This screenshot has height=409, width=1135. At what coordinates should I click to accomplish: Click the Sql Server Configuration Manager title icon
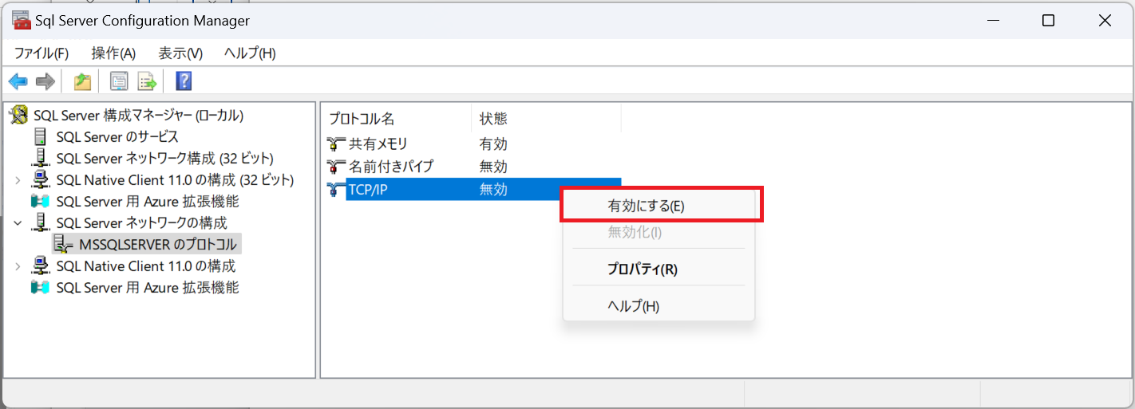[22, 20]
